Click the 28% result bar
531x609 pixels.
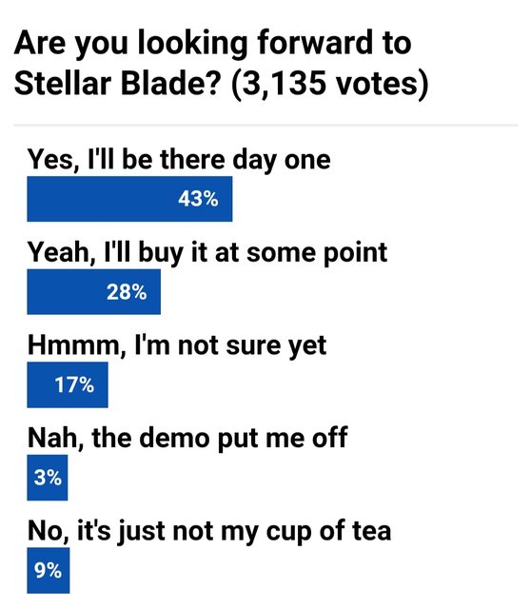(93, 292)
